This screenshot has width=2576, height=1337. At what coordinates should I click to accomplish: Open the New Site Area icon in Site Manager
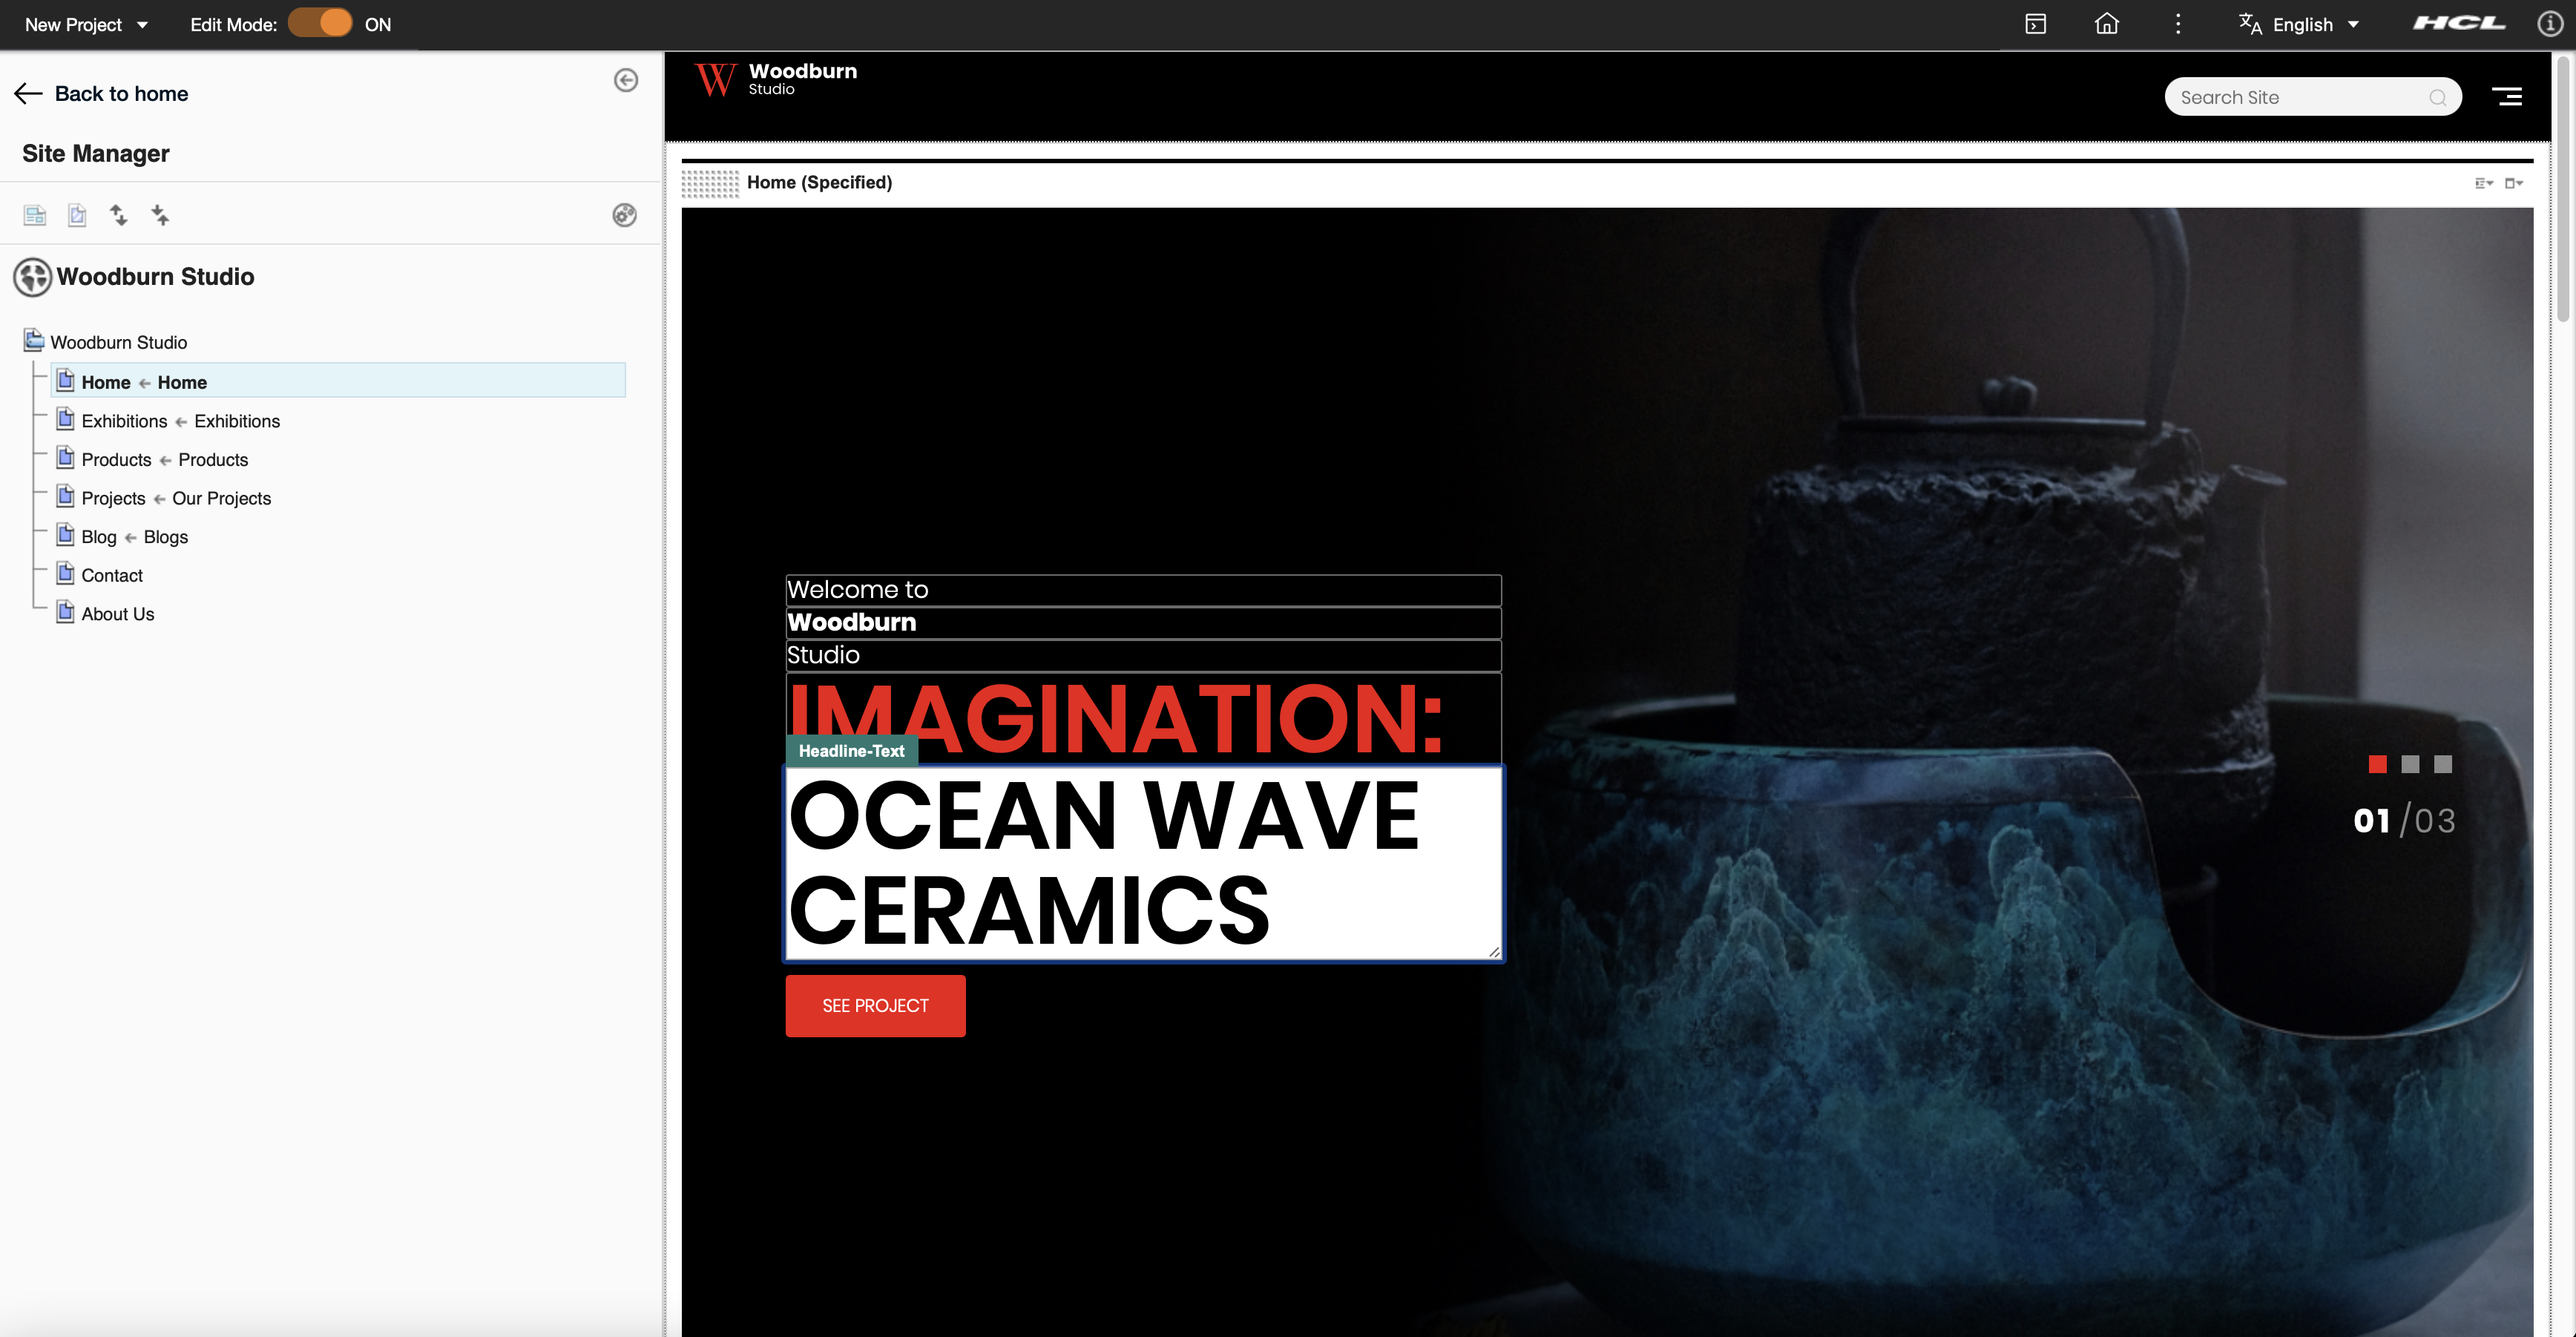[x=35, y=215]
